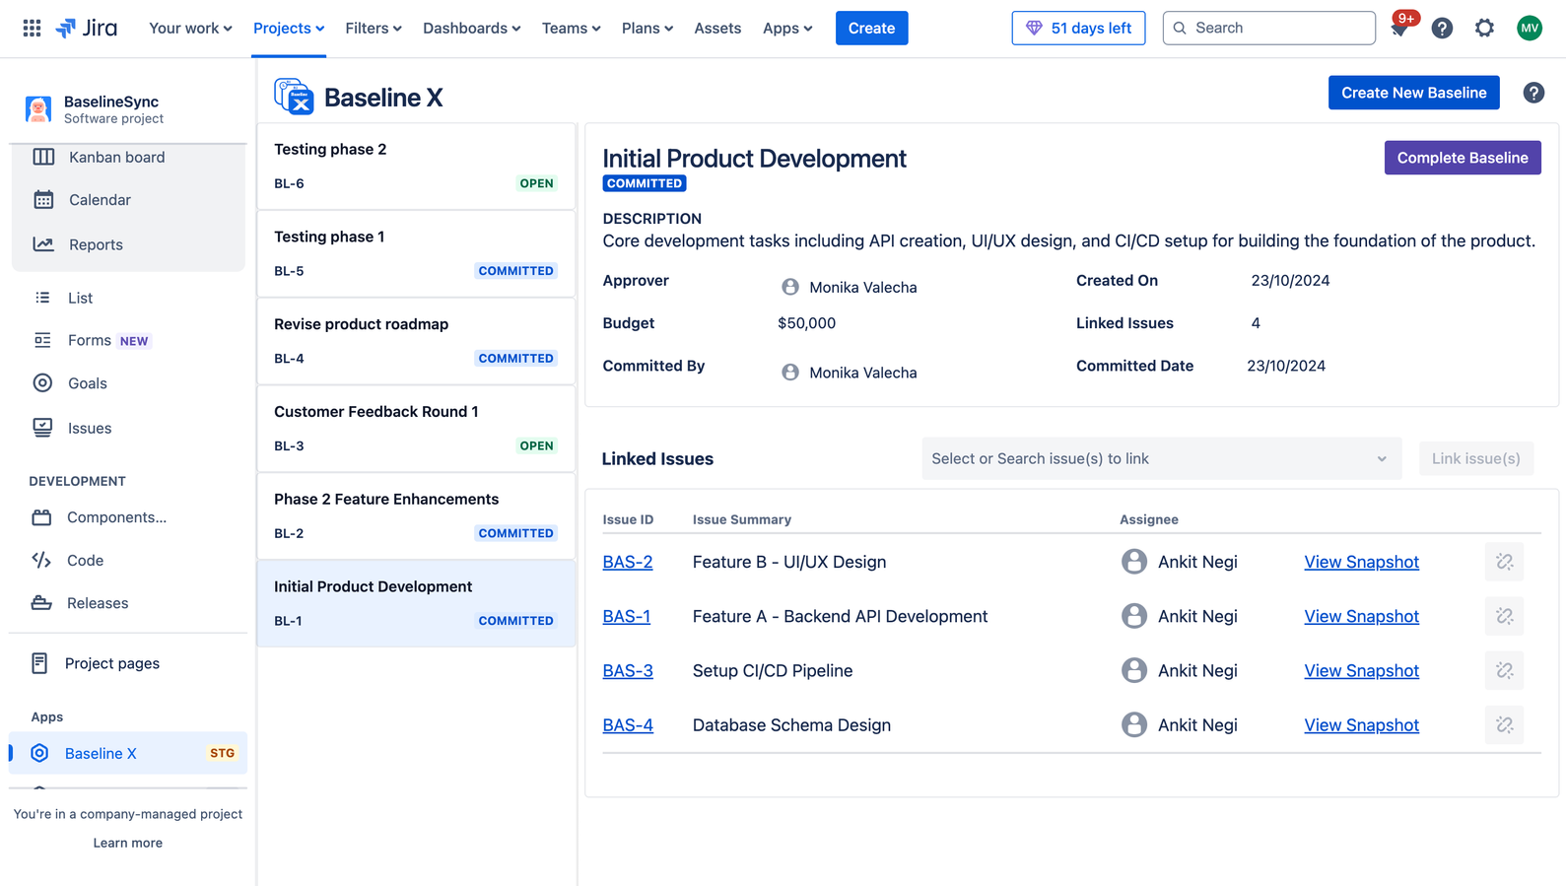Click the Reports chart icon
The image size is (1566, 886).
[43, 244]
